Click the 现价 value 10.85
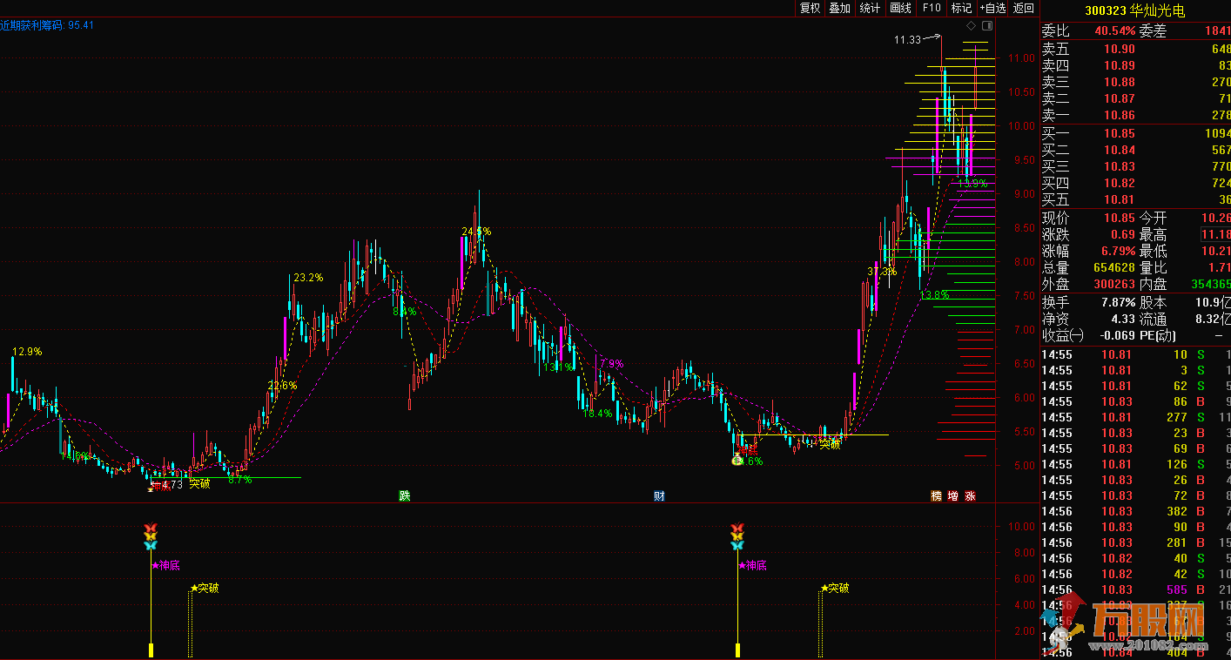Viewport: 1231px width, 660px height. coord(1120,218)
